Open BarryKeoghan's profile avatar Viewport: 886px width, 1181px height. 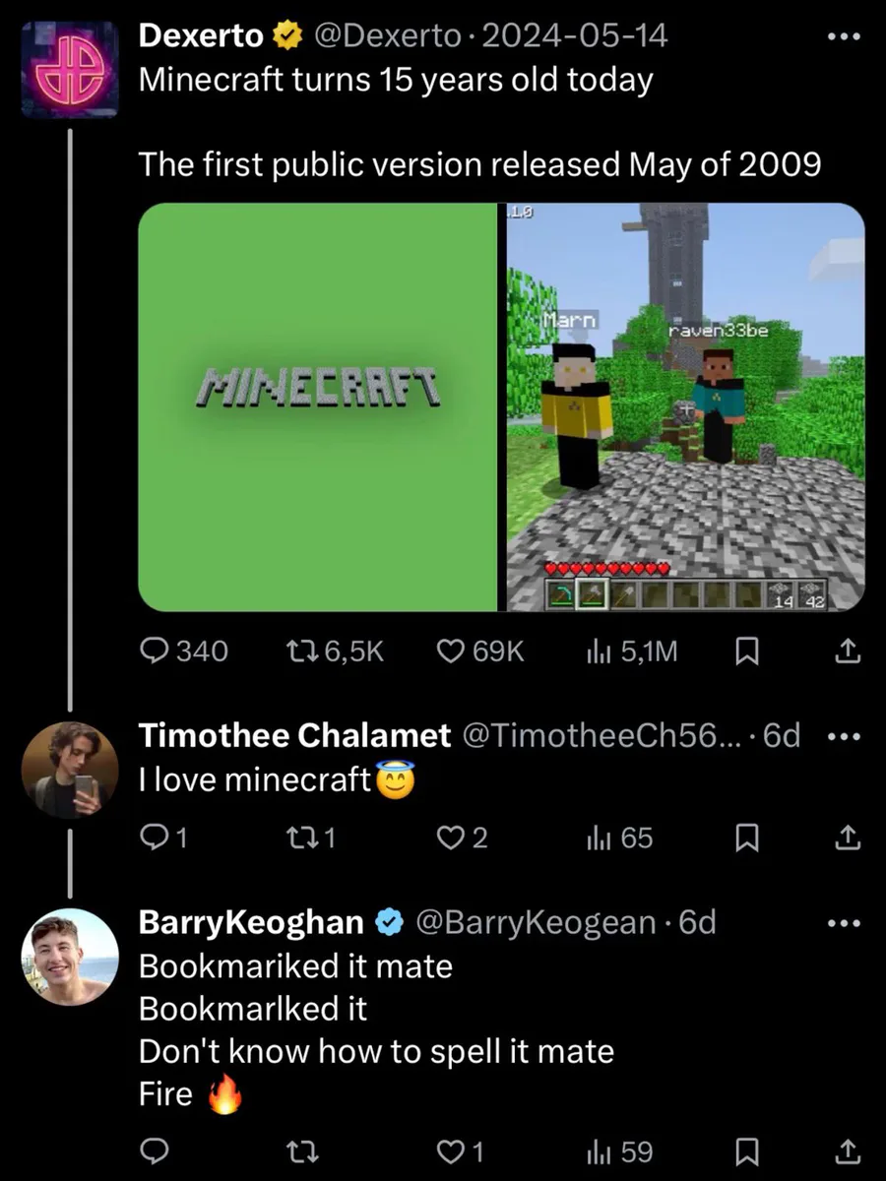tap(70, 957)
